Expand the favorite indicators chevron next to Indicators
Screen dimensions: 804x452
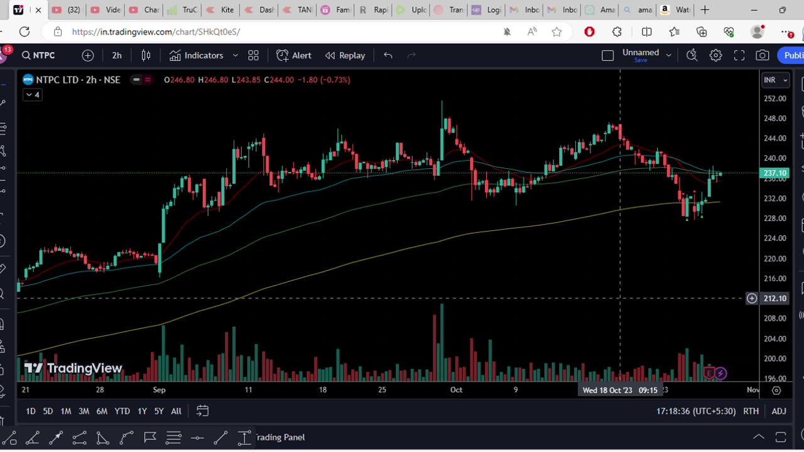[x=236, y=55]
